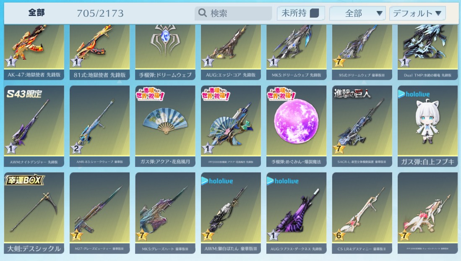
Task: Pick the S43限定 AWM ナイトデンジャー skin
Action: 34,126
